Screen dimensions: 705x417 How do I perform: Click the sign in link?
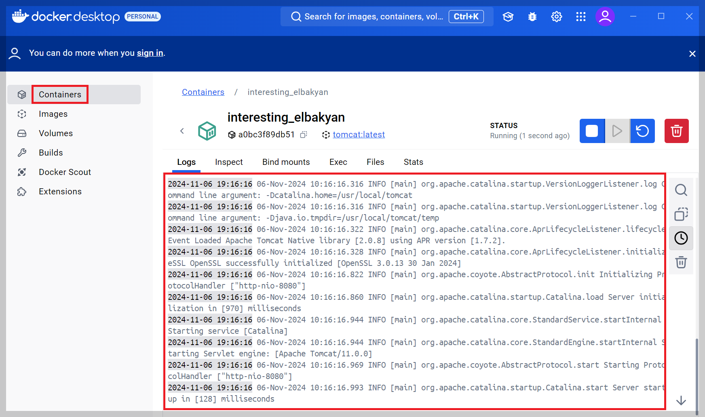(x=150, y=53)
